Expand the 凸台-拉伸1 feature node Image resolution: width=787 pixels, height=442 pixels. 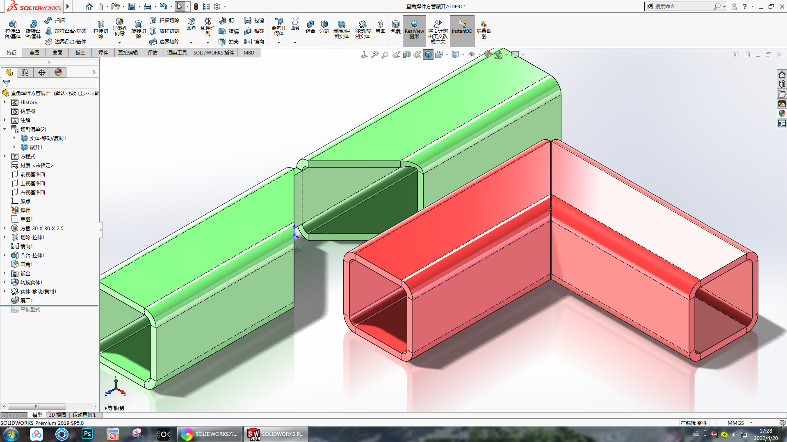point(5,255)
